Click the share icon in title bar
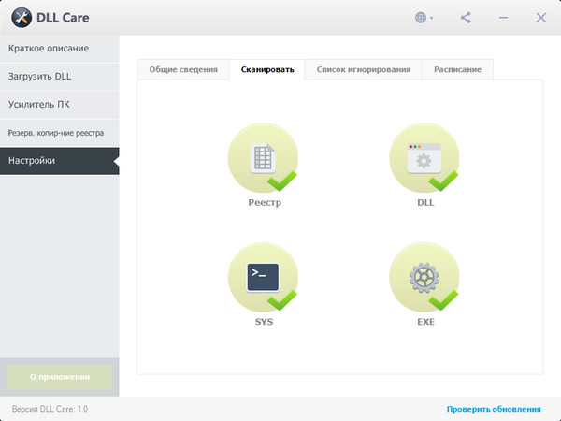 [x=467, y=18]
